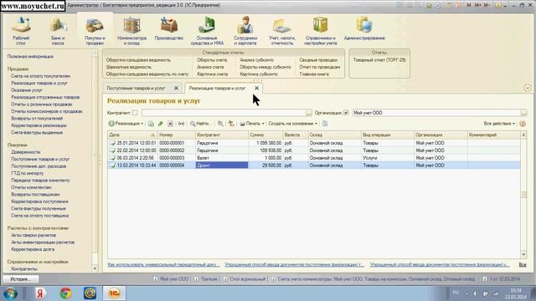This screenshot has width=536, height=301.
Task: Click the Организация field Мой учет ООО
Action: coord(436,113)
